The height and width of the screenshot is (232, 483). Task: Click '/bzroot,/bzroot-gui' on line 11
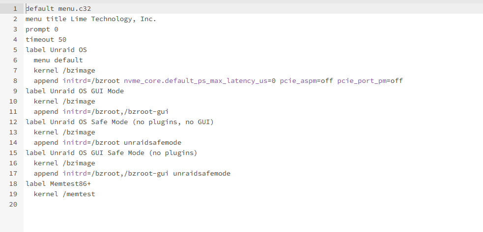click(130, 112)
